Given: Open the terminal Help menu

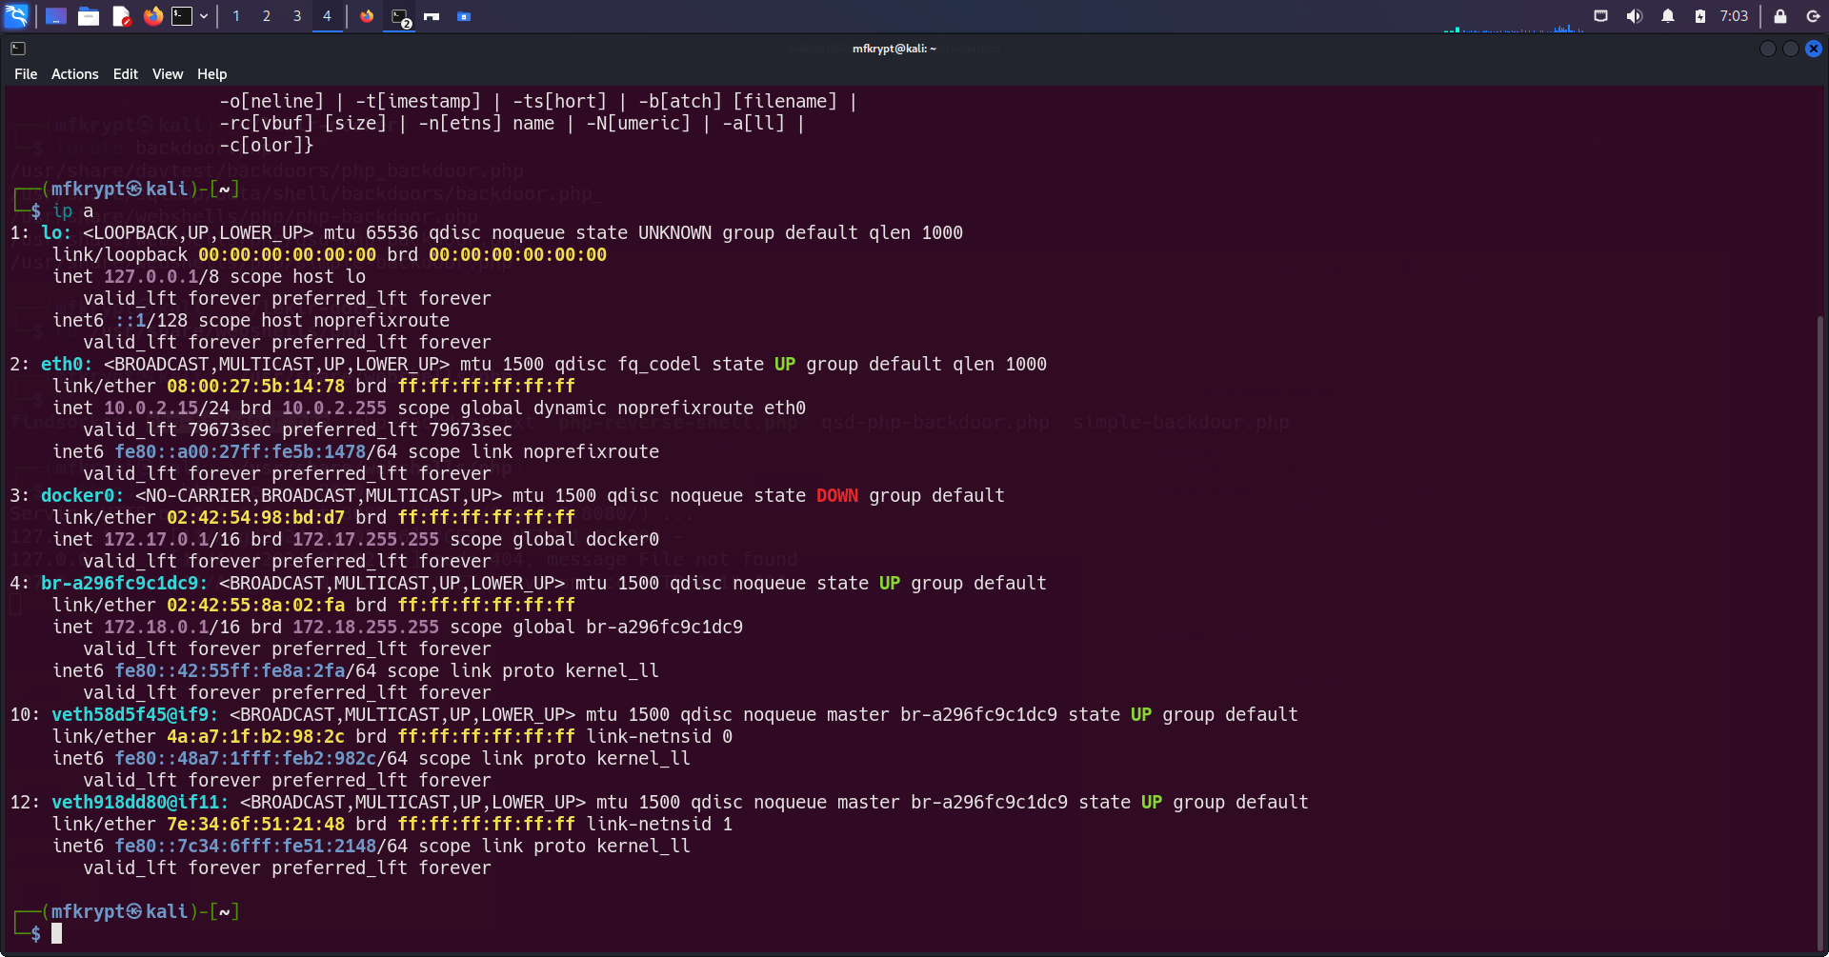Looking at the screenshot, I should [211, 74].
